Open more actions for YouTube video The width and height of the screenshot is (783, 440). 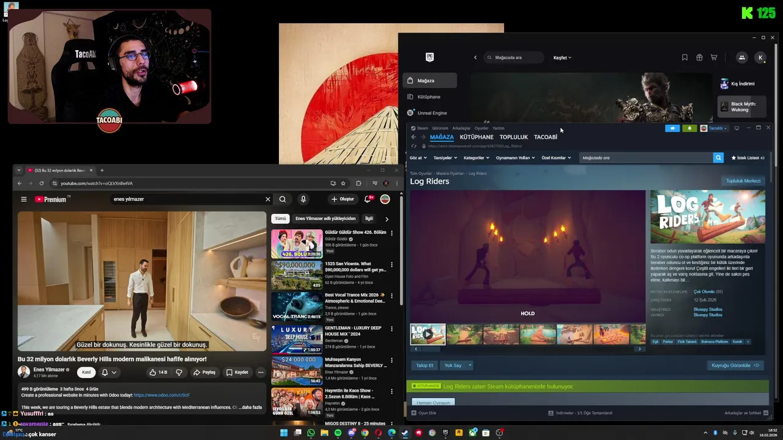[x=261, y=372]
